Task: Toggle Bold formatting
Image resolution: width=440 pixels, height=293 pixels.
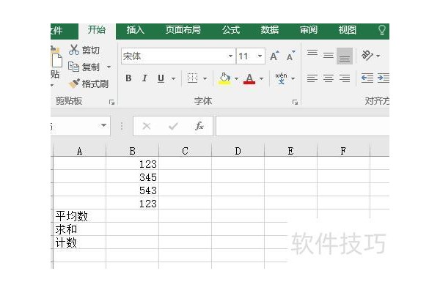Action: pyautogui.click(x=128, y=78)
